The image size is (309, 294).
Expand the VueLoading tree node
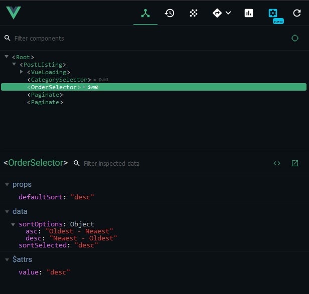click(22, 72)
